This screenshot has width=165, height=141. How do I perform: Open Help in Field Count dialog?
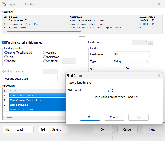click(138, 117)
